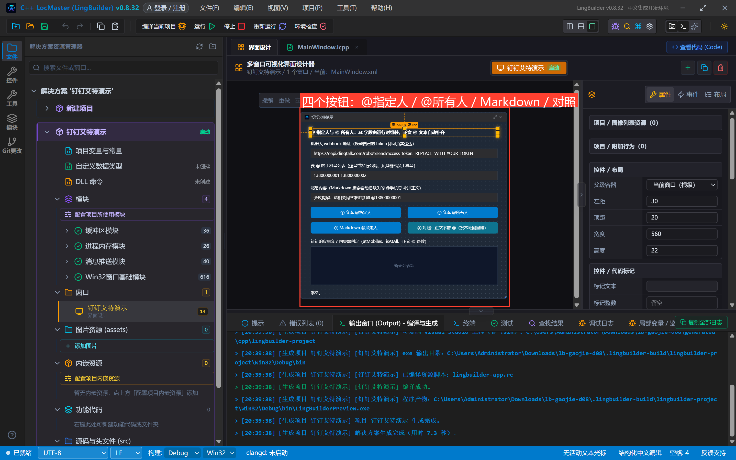Image resolution: width=736 pixels, height=460 pixels.
Task: Toggle the sun theme icon
Action: (x=724, y=27)
